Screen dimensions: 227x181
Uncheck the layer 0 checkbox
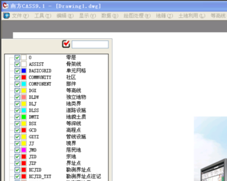point(17,57)
